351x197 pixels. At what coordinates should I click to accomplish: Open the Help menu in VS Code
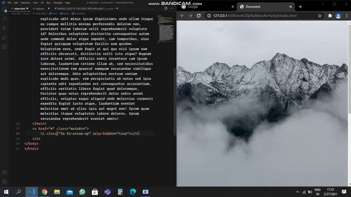(67, 3)
